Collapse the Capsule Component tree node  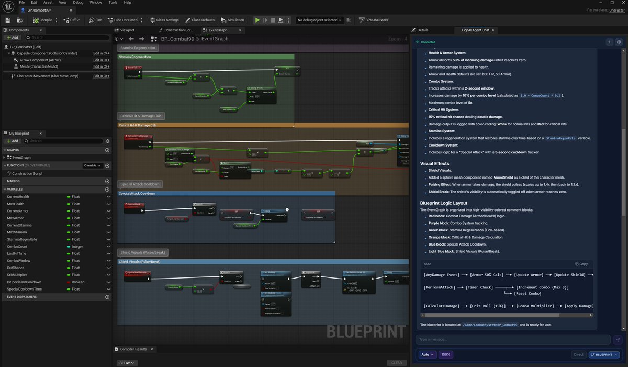[8, 53]
